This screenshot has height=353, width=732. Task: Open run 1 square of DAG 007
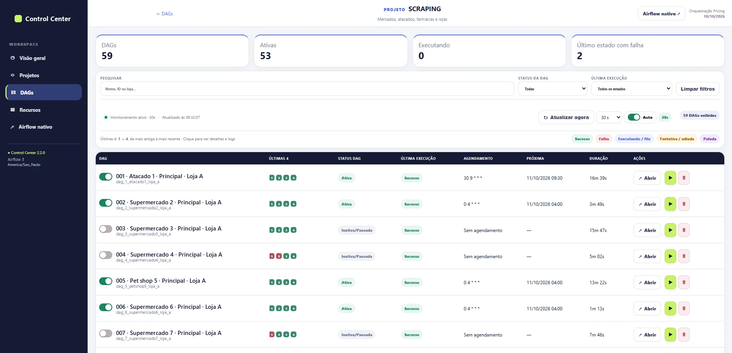click(x=272, y=335)
